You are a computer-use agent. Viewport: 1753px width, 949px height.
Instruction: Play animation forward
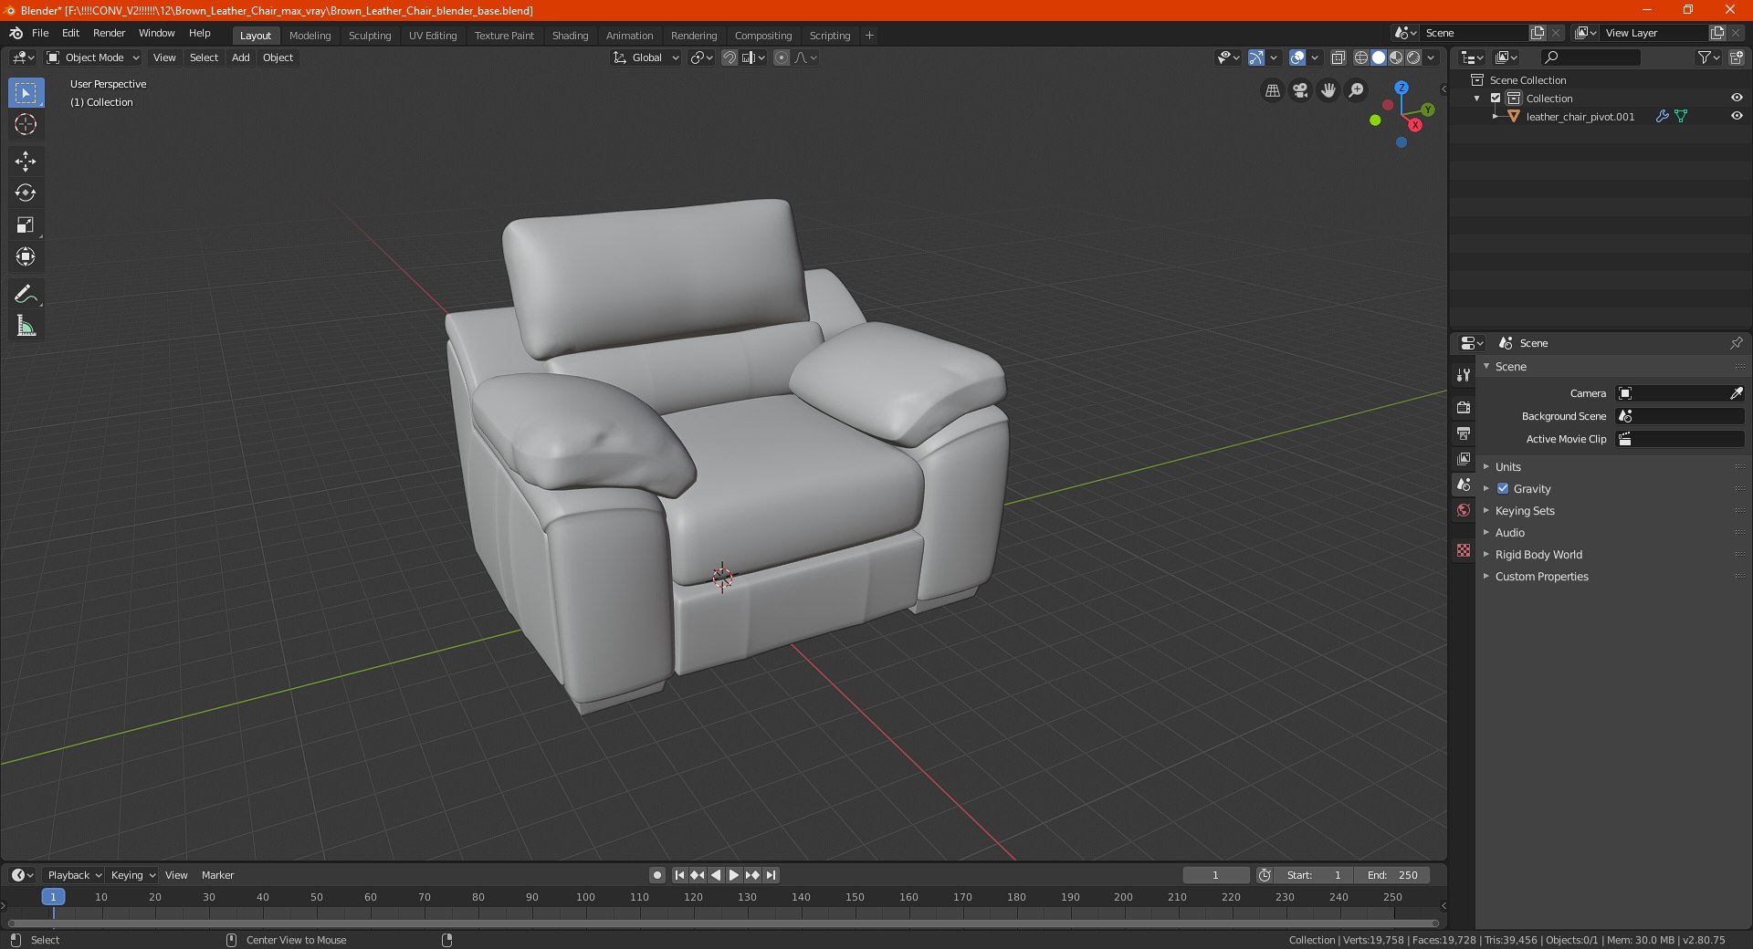coord(734,875)
